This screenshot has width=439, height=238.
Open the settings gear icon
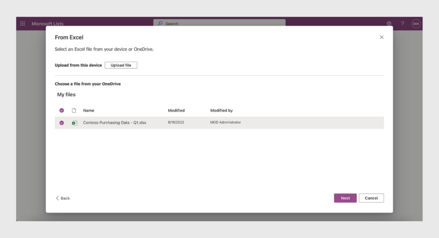click(x=389, y=24)
